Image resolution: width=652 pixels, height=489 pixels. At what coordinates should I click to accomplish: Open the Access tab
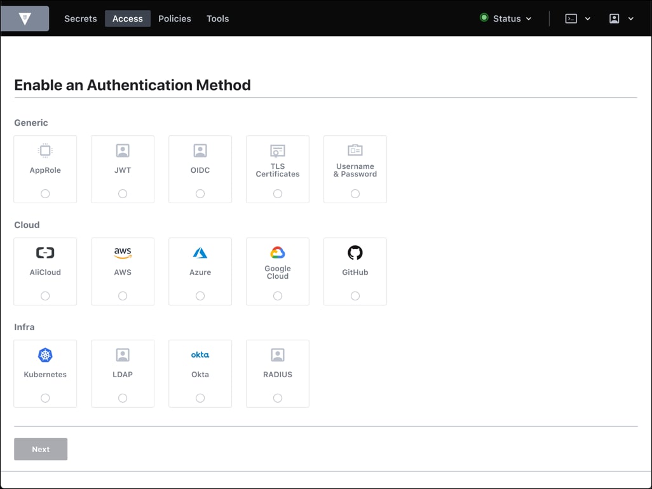pyautogui.click(x=128, y=18)
